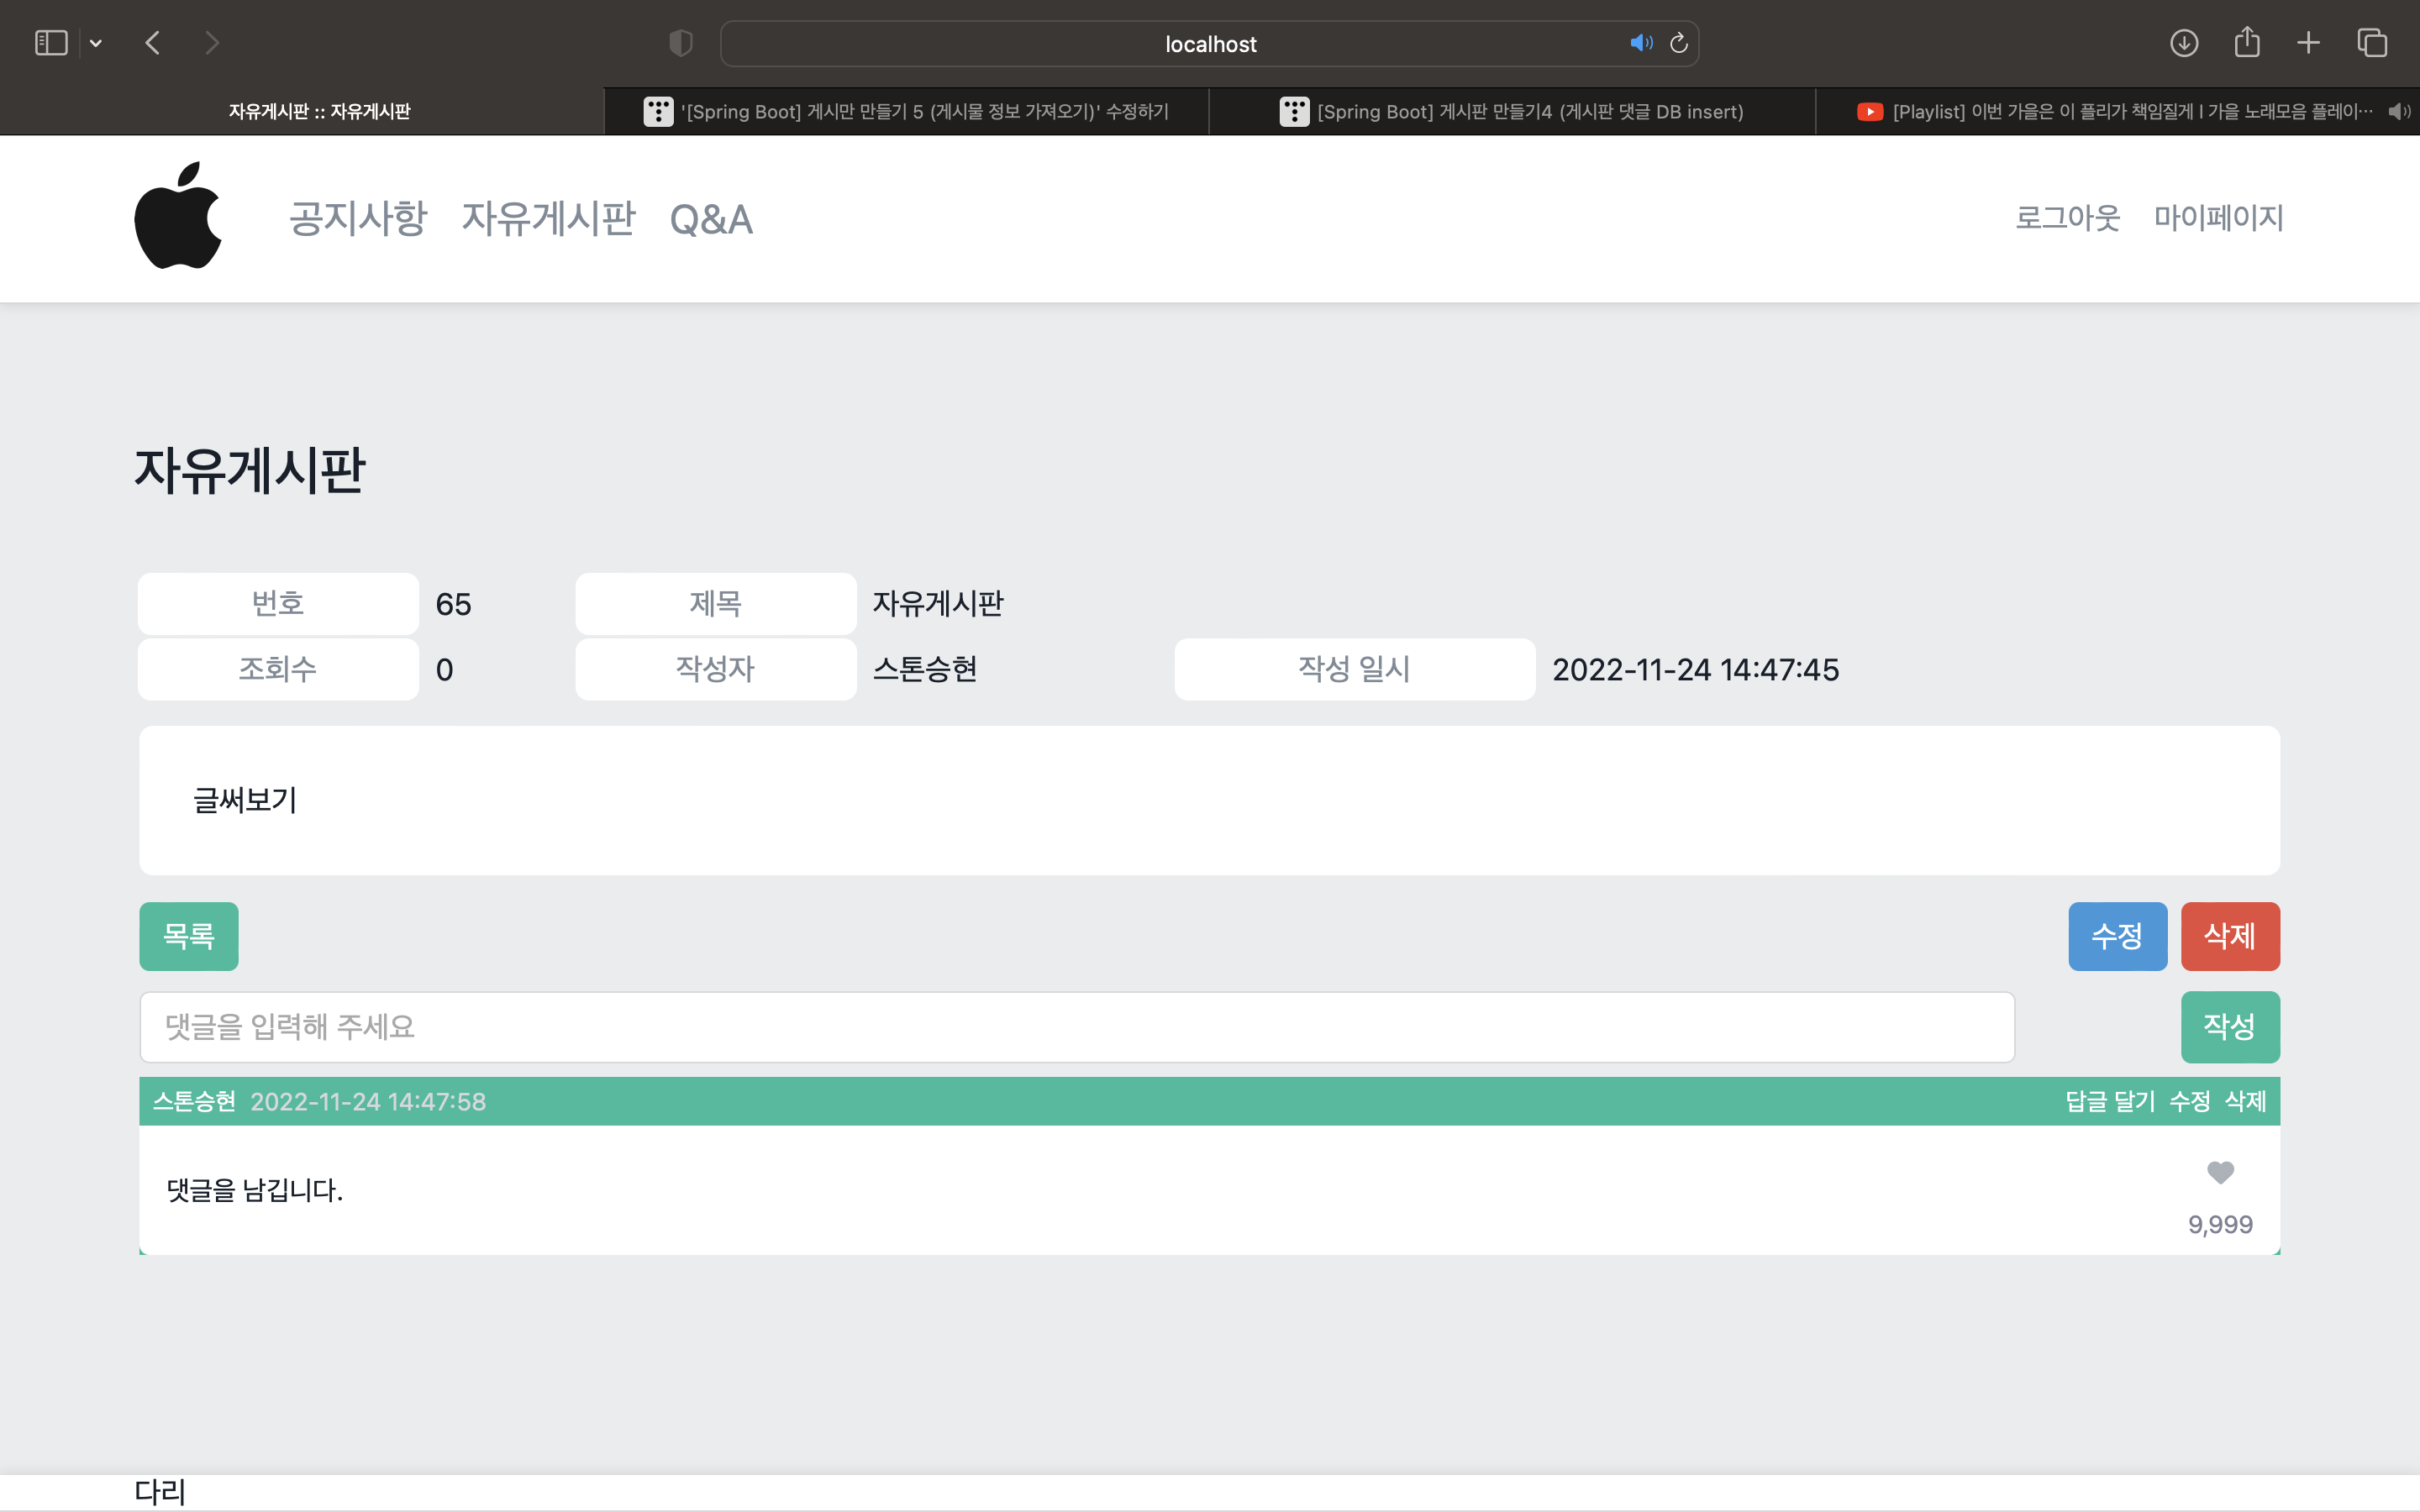2420x1512 pixels.
Task: Click the 목록 button
Action: tap(189, 936)
